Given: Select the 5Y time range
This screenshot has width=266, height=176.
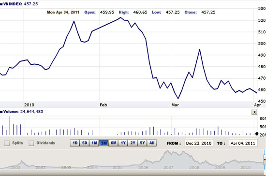Looking at the screenshot, I should click(x=142, y=143).
